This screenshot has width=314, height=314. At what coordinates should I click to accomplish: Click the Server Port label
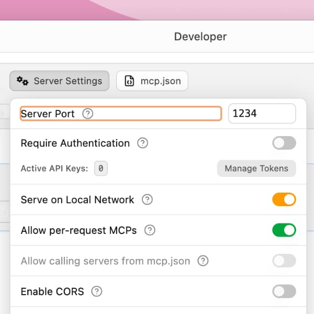point(48,114)
